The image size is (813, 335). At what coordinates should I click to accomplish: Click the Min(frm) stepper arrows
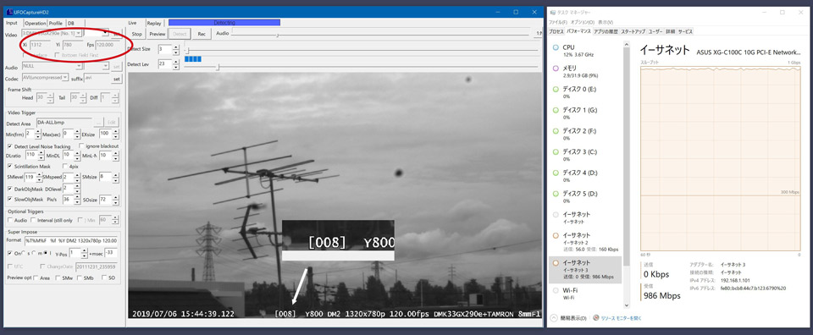pyautogui.click(x=37, y=135)
